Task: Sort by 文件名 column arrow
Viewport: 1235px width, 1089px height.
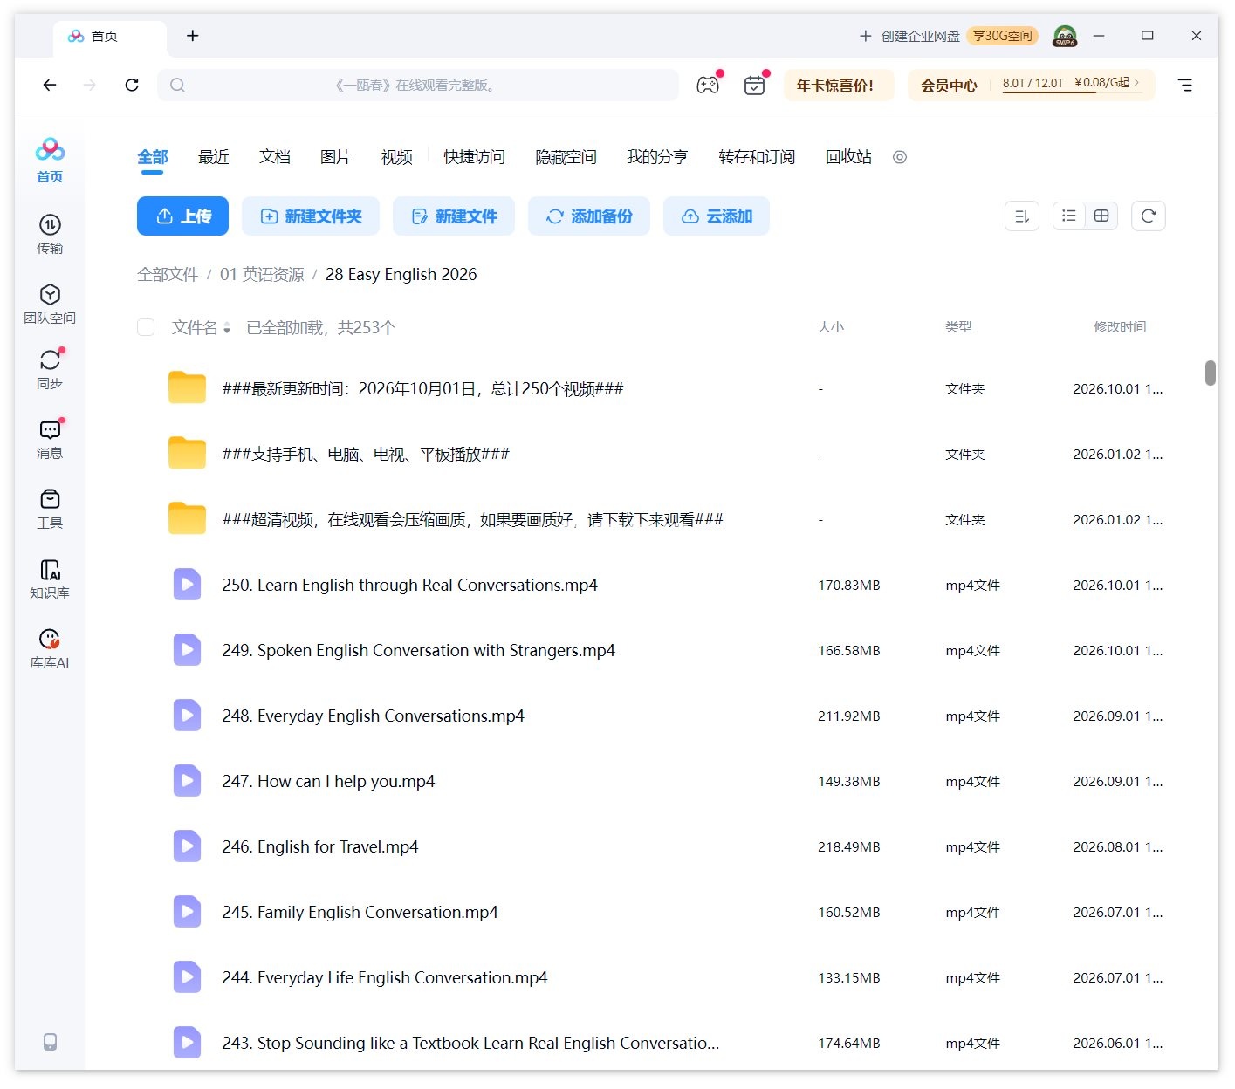Action: tap(227, 328)
